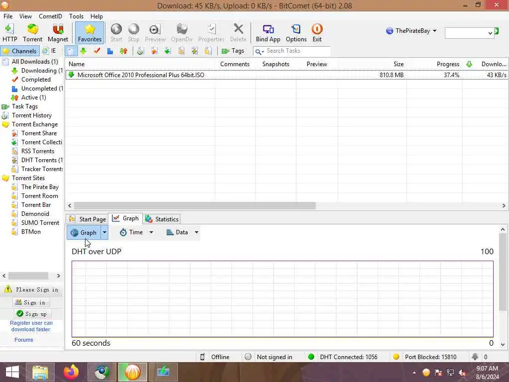Image resolution: width=509 pixels, height=382 pixels.
Task: Open the Options dialog
Action: 296,33
